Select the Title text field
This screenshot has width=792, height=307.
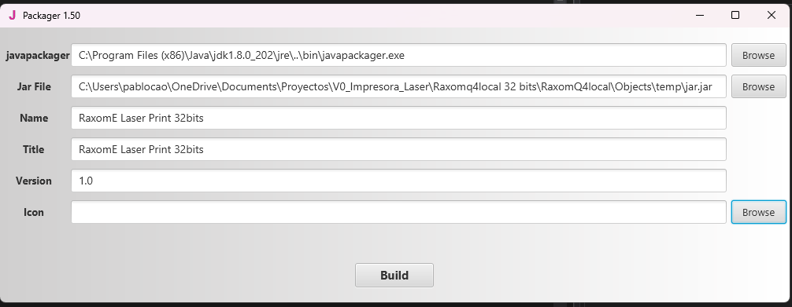point(398,149)
